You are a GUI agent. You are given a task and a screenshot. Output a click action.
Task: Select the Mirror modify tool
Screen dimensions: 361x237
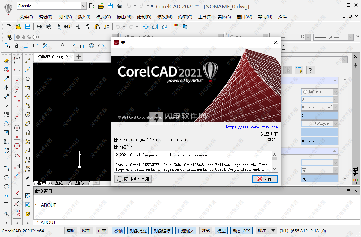coord(6,88)
